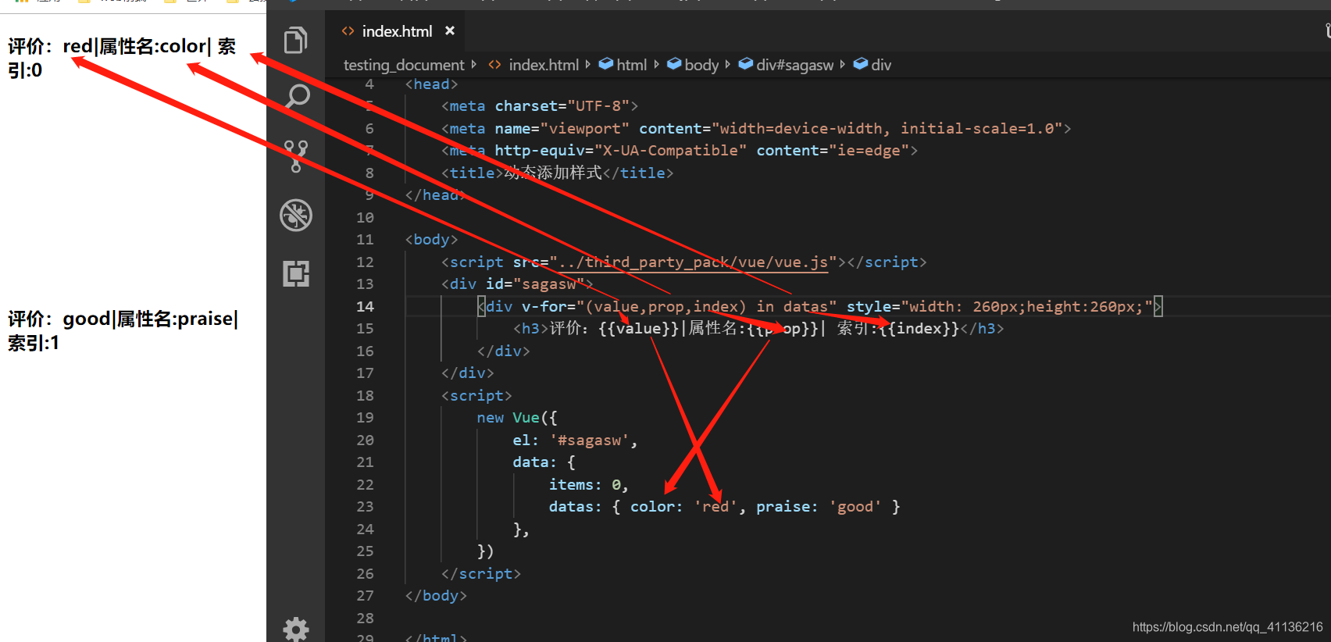
Task: Select the body breadcrumb item
Action: click(701, 65)
